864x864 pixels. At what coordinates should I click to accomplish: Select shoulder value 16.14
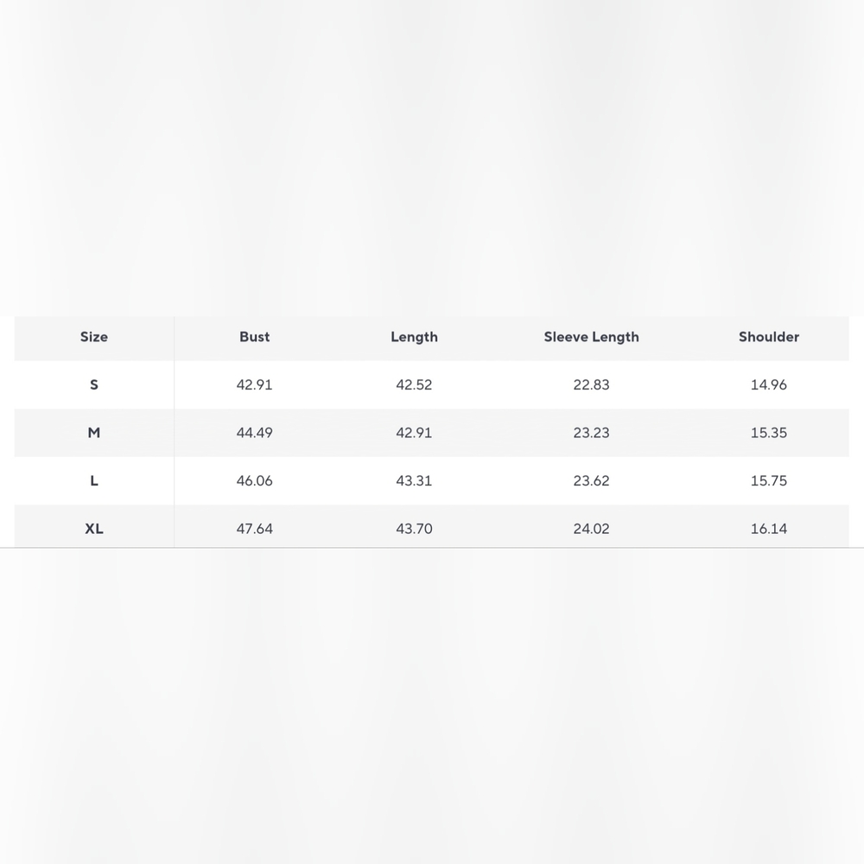pyautogui.click(x=769, y=529)
